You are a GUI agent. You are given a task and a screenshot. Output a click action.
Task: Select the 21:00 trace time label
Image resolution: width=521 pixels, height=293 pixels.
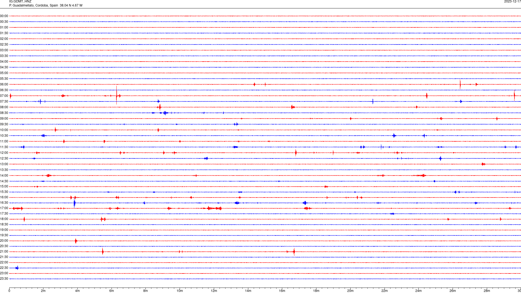[x=4, y=251]
